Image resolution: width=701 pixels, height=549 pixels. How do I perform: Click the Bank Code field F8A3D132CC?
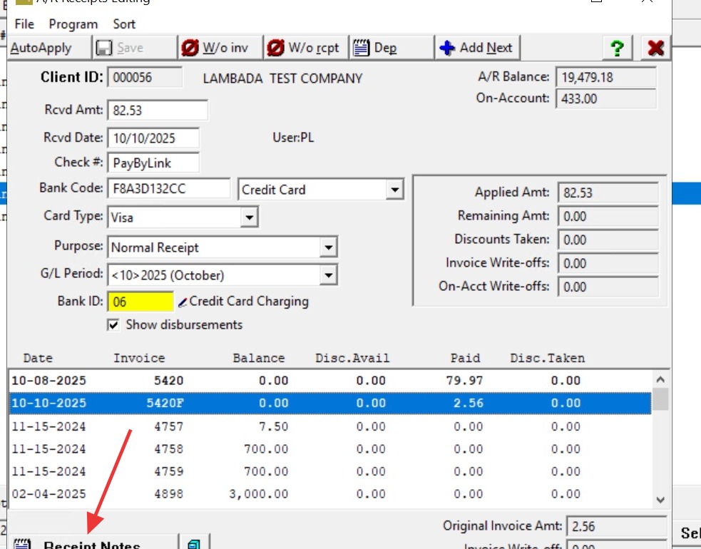[x=169, y=189]
